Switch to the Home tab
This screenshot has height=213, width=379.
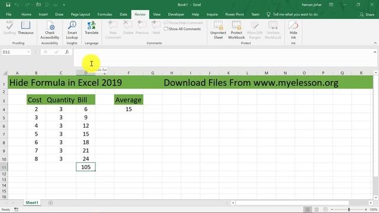coord(26,14)
